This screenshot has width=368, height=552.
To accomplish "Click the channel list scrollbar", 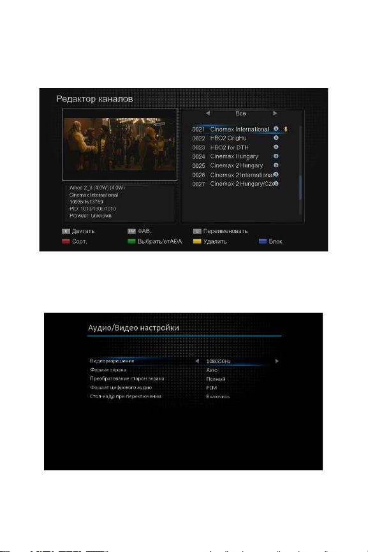I will coord(300,170).
